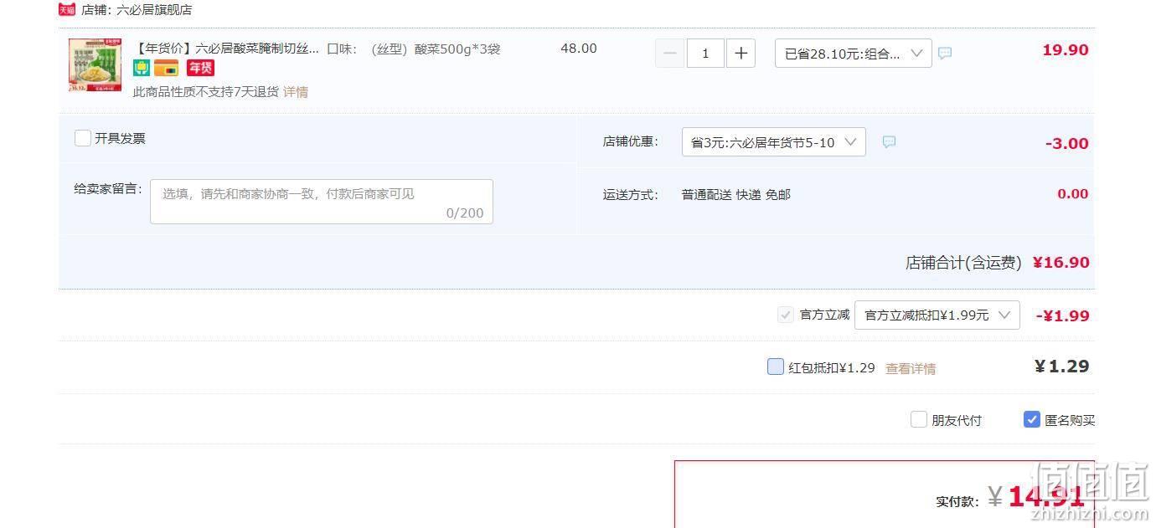1156x528 pixels.
Task: Click the red packet amount ¥1.29
Action: click(x=1062, y=367)
